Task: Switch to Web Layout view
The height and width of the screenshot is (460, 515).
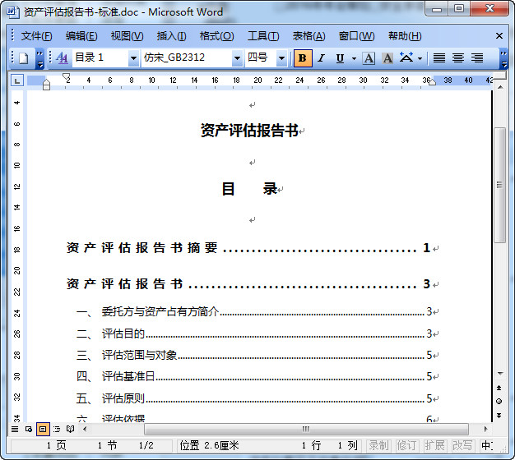Action: (29, 429)
